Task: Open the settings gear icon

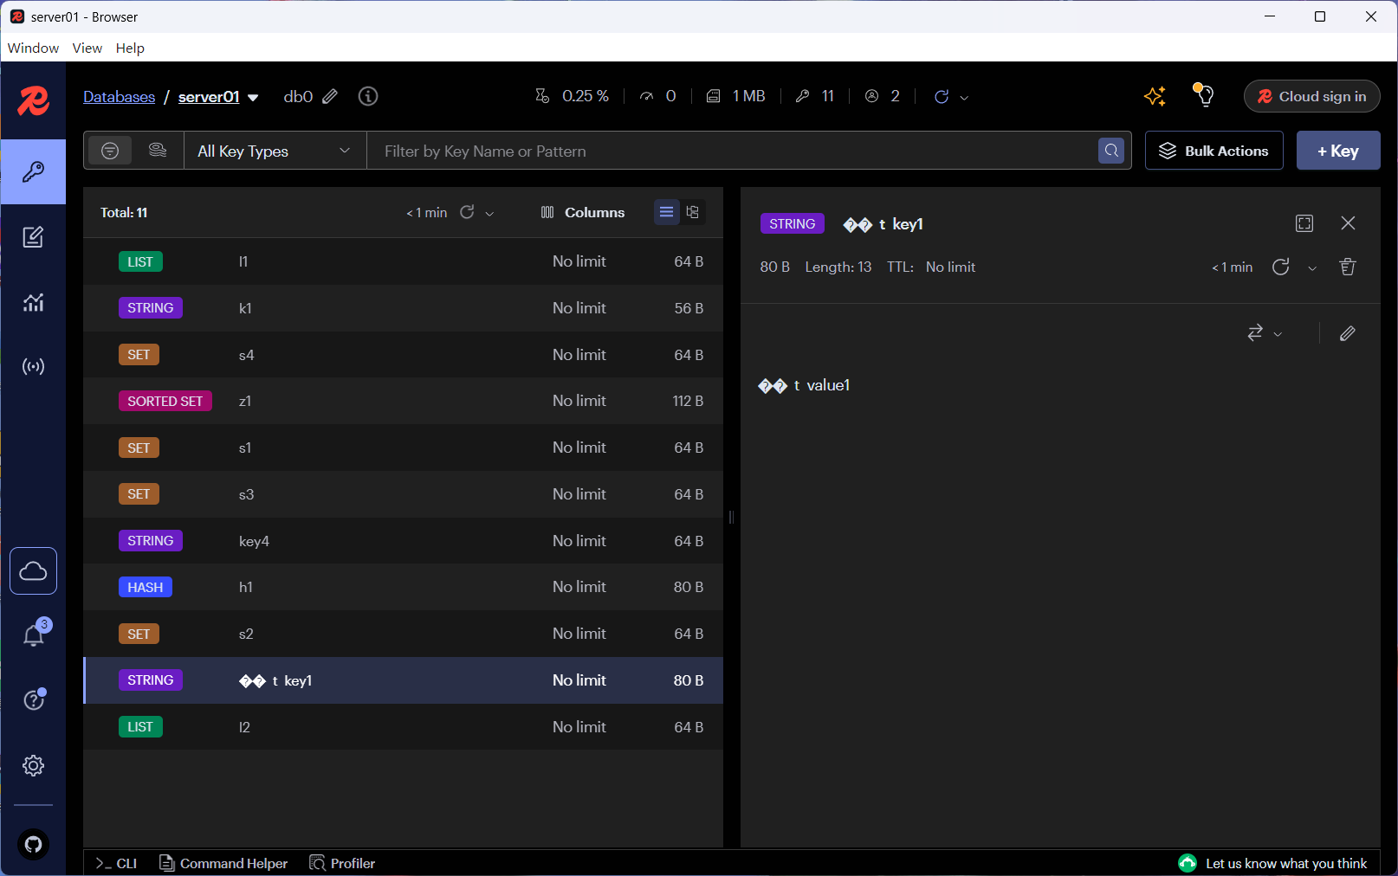Action: tap(33, 765)
